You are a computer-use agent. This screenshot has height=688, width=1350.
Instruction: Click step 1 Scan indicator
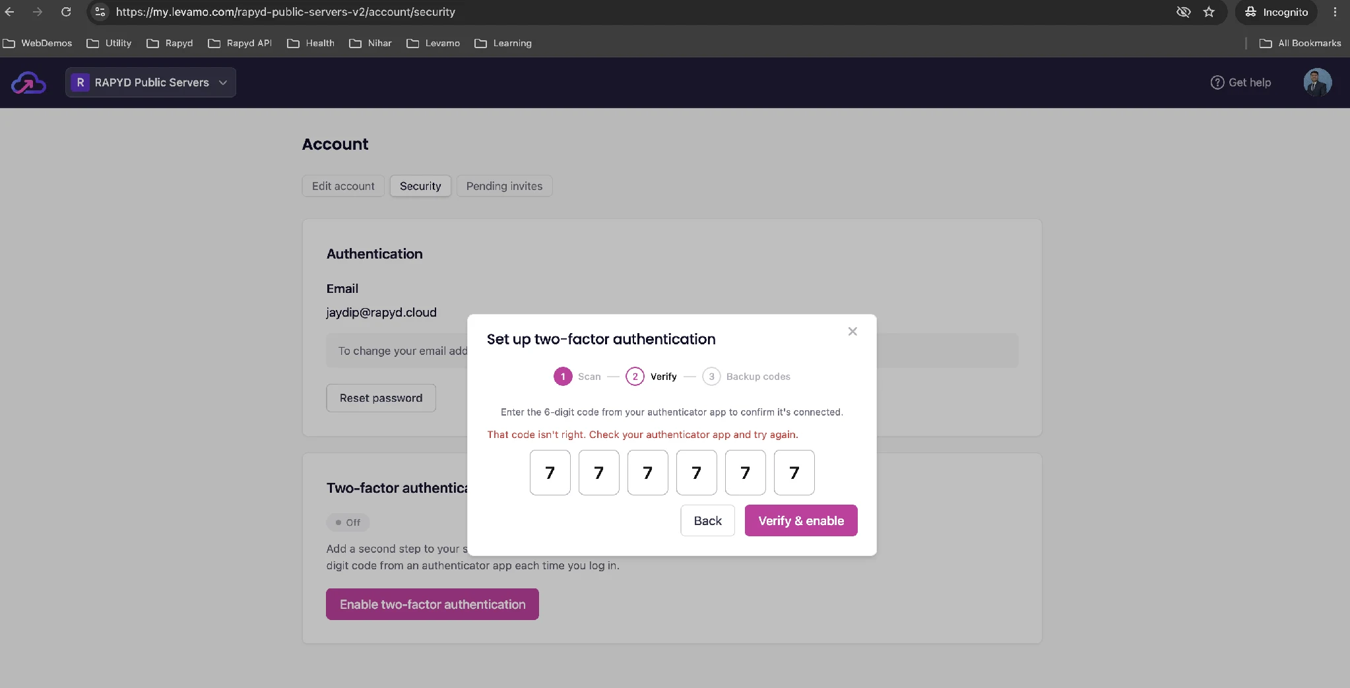pyautogui.click(x=577, y=377)
